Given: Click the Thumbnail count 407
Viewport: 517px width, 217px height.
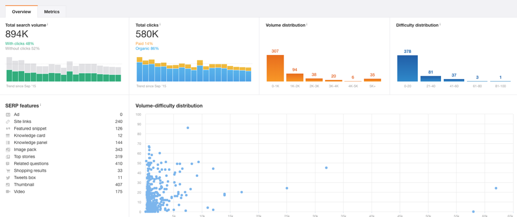Looking at the screenshot, I should (x=119, y=185).
